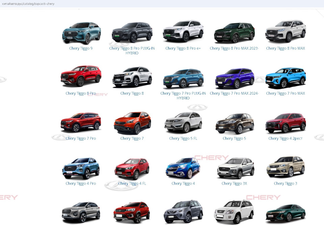Click the gray-blue SUV image in bottom row
The image size is (324, 225).
tap(183, 212)
